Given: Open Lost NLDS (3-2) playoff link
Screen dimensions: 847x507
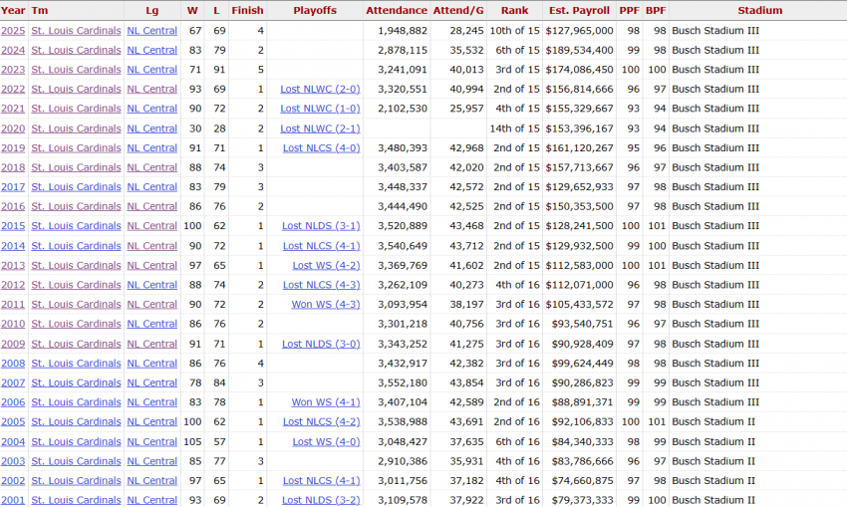Looking at the screenshot, I should [x=321, y=500].
